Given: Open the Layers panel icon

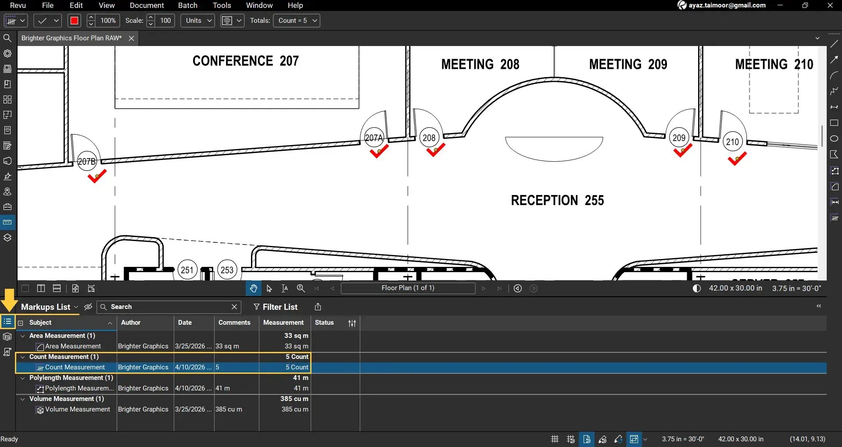Looking at the screenshot, I should coord(7,238).
